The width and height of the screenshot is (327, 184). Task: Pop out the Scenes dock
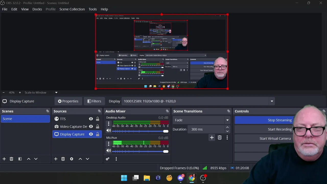pyautogui.click(x=48, y=111)
